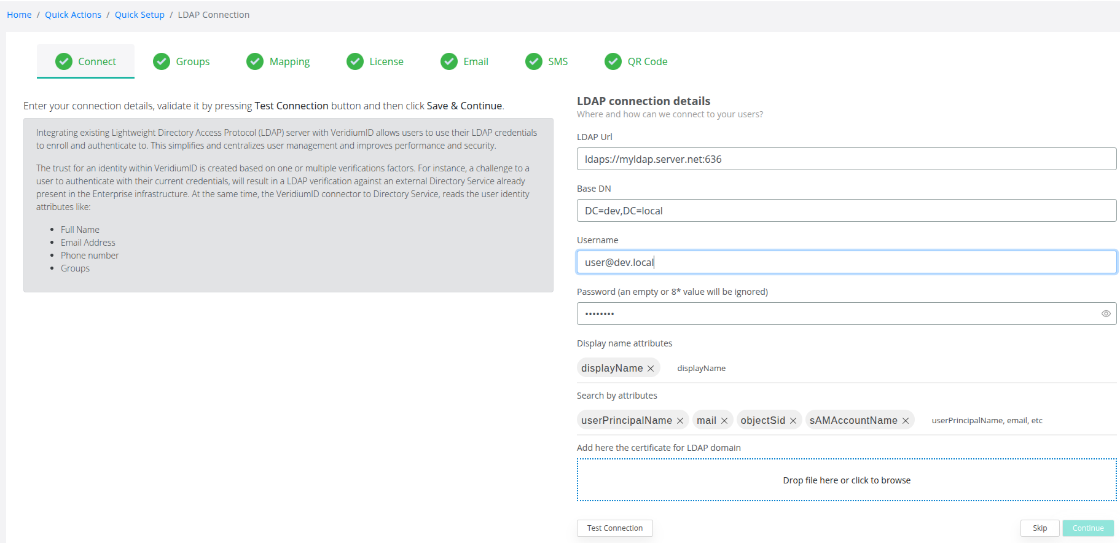This screenshot has height=543, width=1120.
Task: Click into the Base DN field
Action: pos(846,211)
